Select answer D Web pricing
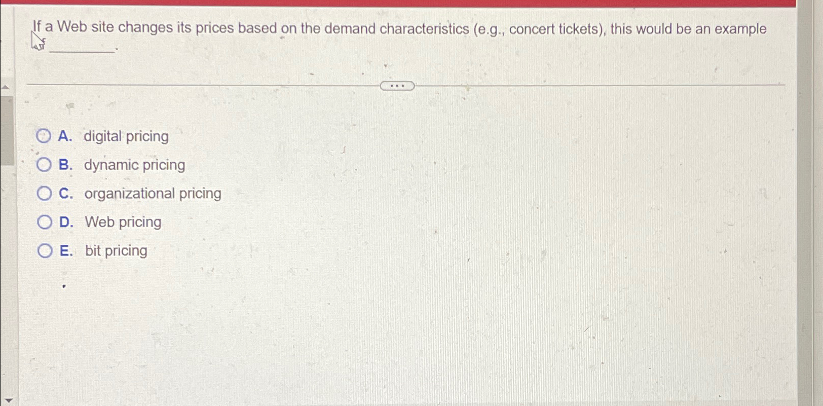 [45, 221]
